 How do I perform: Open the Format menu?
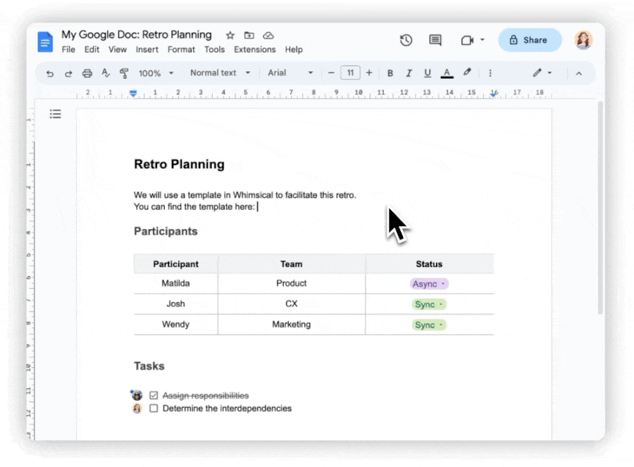click(181, 49)
